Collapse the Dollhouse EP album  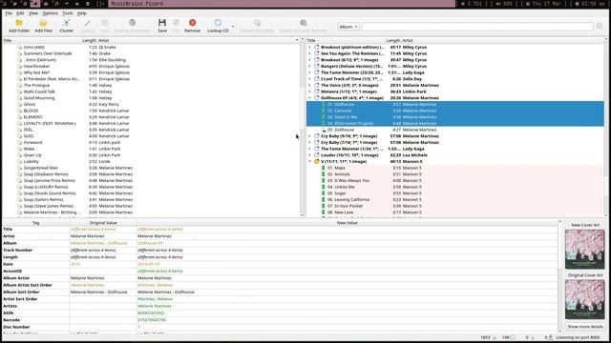(x=309, y=98)
